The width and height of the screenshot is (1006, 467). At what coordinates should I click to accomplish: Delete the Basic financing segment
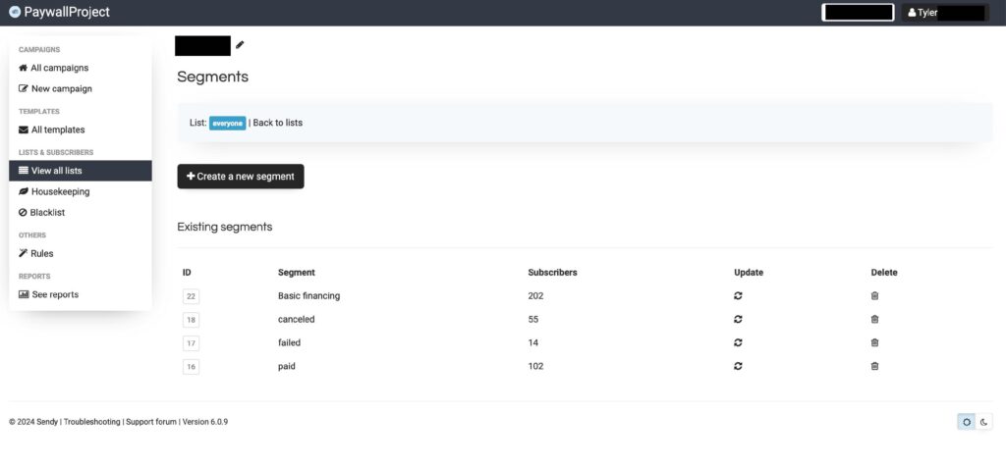(x=874, y=295)
